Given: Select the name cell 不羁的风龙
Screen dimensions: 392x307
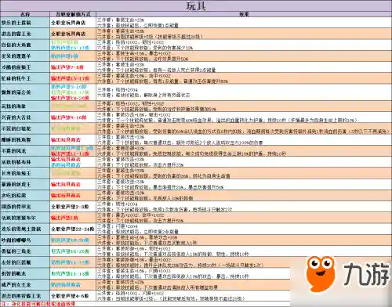Looking at the screenshot, I should (25, 151).
